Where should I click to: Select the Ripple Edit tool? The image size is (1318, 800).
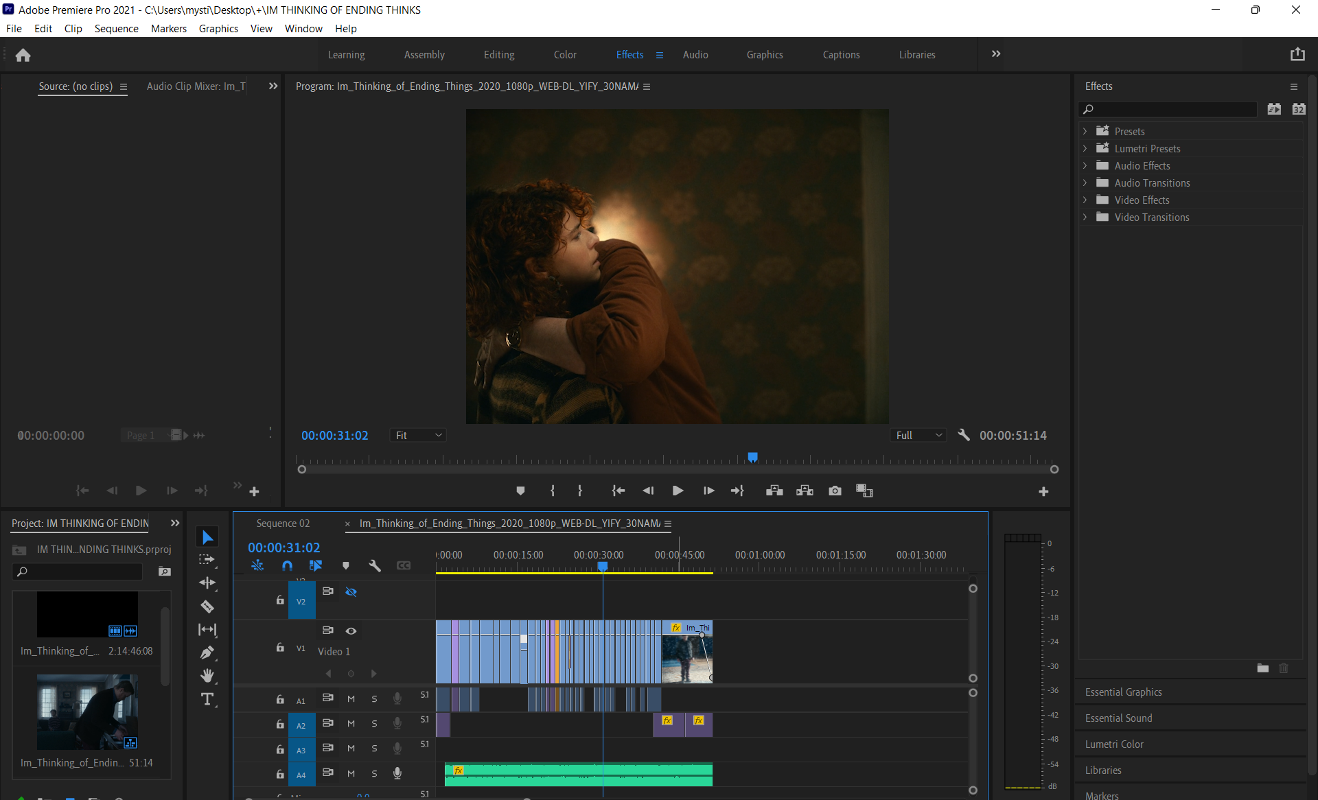pos(207,583)
